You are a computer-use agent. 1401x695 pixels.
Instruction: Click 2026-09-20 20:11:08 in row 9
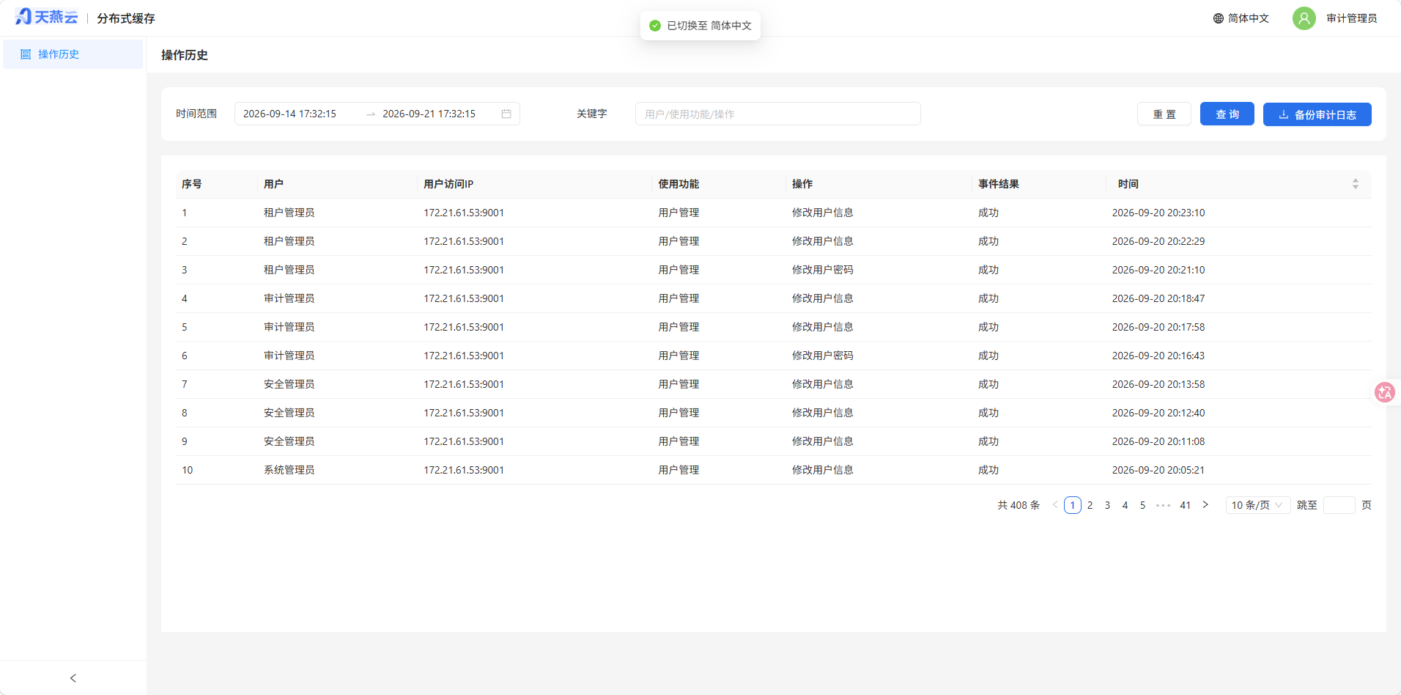click(x=1158, y=441)
